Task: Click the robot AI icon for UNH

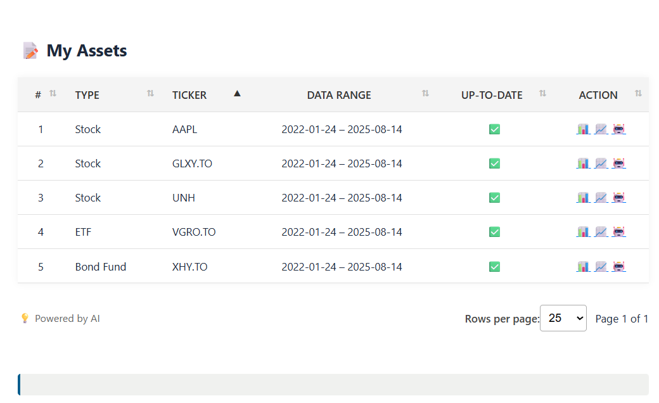Action: [x=619, y=198]
